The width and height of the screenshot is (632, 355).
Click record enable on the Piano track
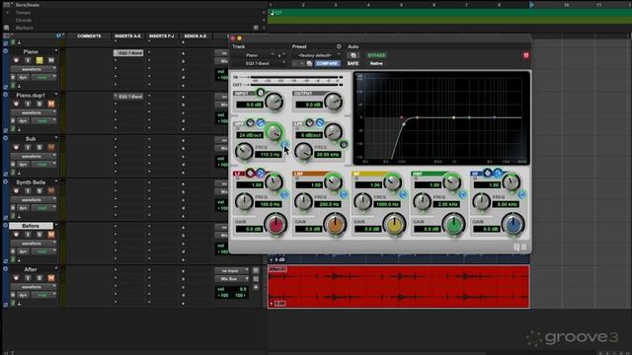[16, 60]
